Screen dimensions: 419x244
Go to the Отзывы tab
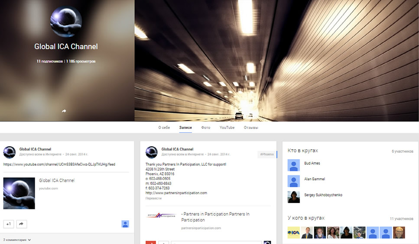(251, 128)
